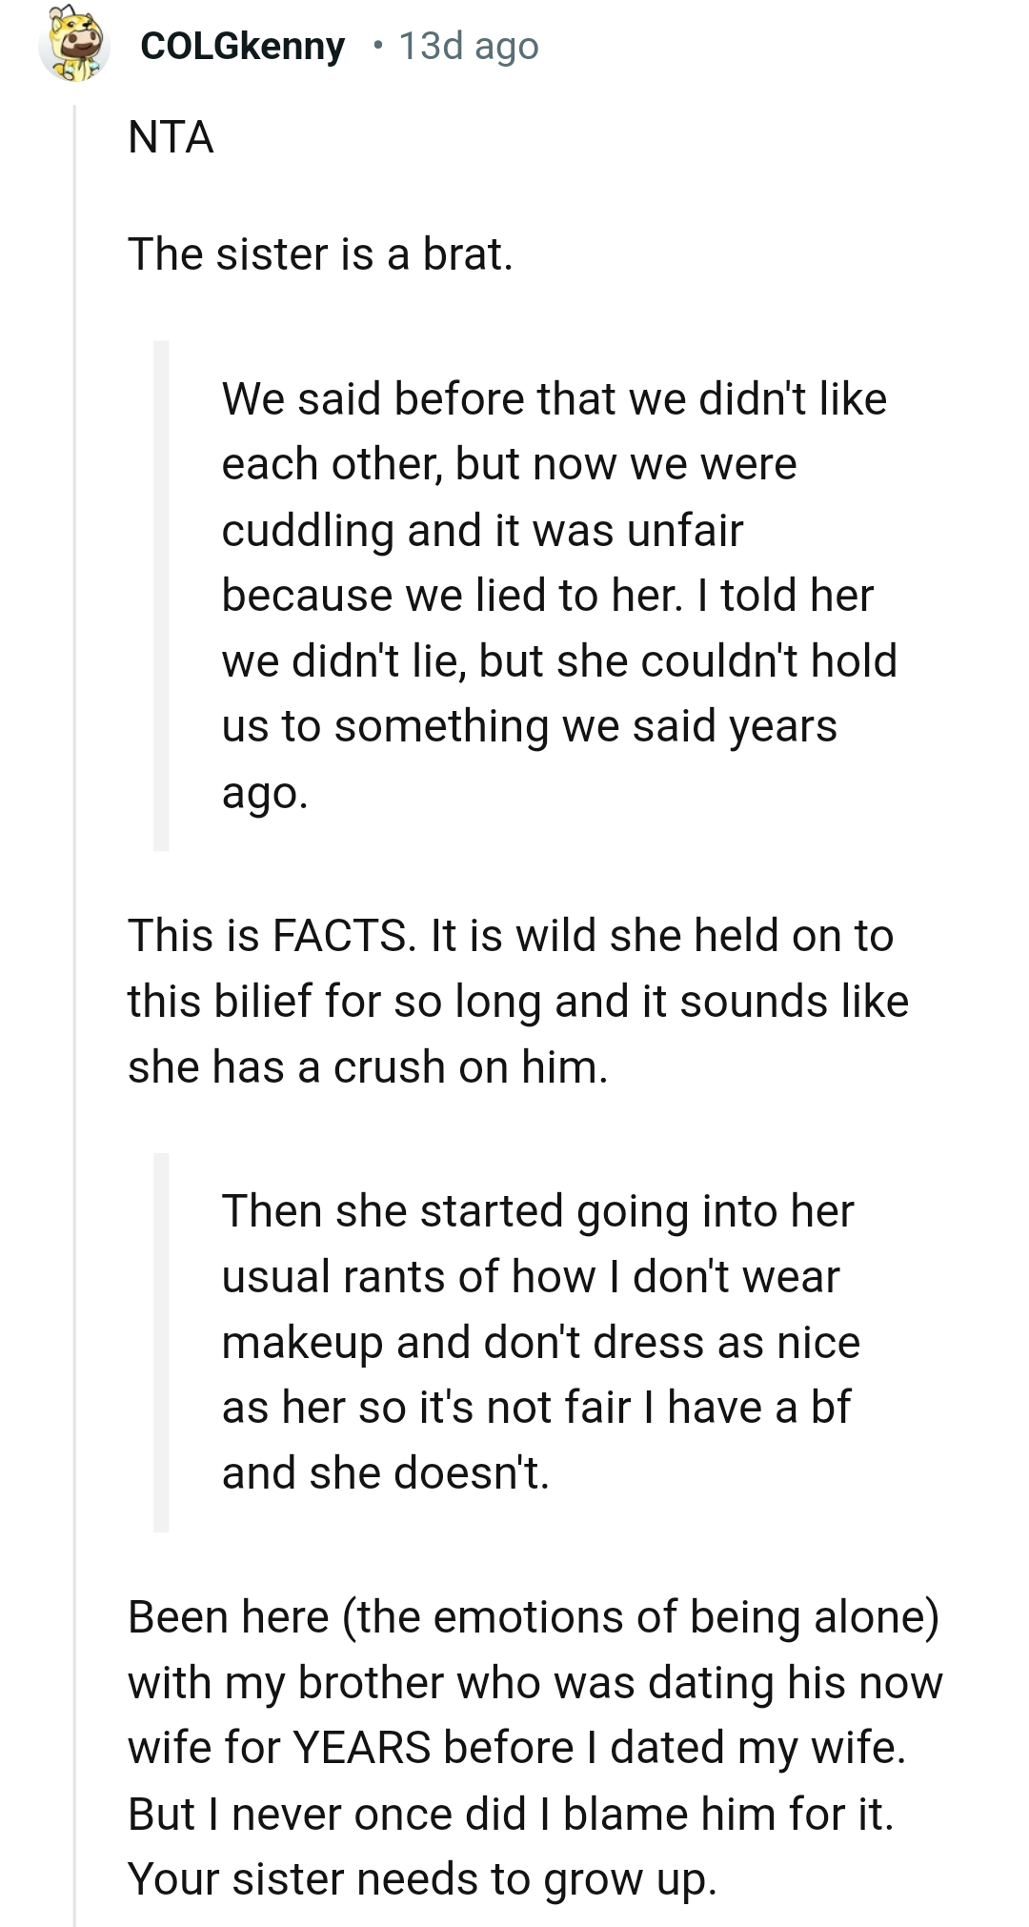The image size is (1029, 1927).
Task: Collapse the second quote via its side bar
Action: pos(160,1334)
